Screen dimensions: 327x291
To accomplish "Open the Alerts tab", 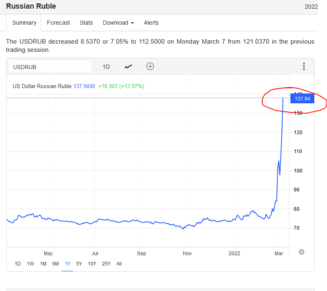I will [151, 23].
